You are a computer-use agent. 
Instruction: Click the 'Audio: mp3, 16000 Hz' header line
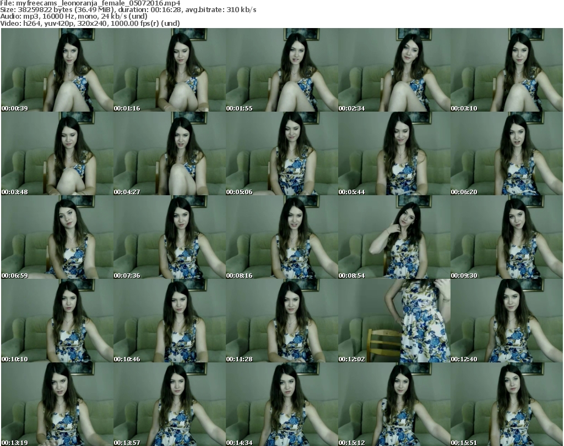click(74, 16)
